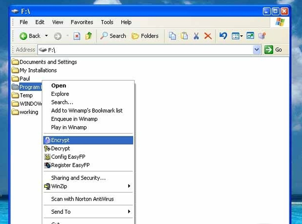302x224 pixels.
Task: Close the F:\ window
Action: pos(284,11)
